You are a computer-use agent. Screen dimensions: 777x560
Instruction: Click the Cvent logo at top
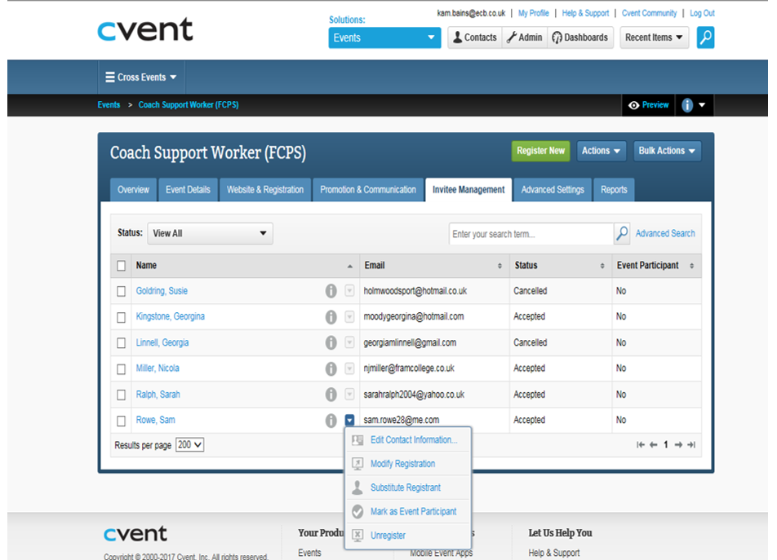[x=145, y=29]
